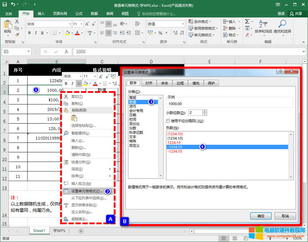Image resolution: width=308 pixels, height=242 pixels.
Task: Select 货币 in the category list
Action: pos(133,106)
